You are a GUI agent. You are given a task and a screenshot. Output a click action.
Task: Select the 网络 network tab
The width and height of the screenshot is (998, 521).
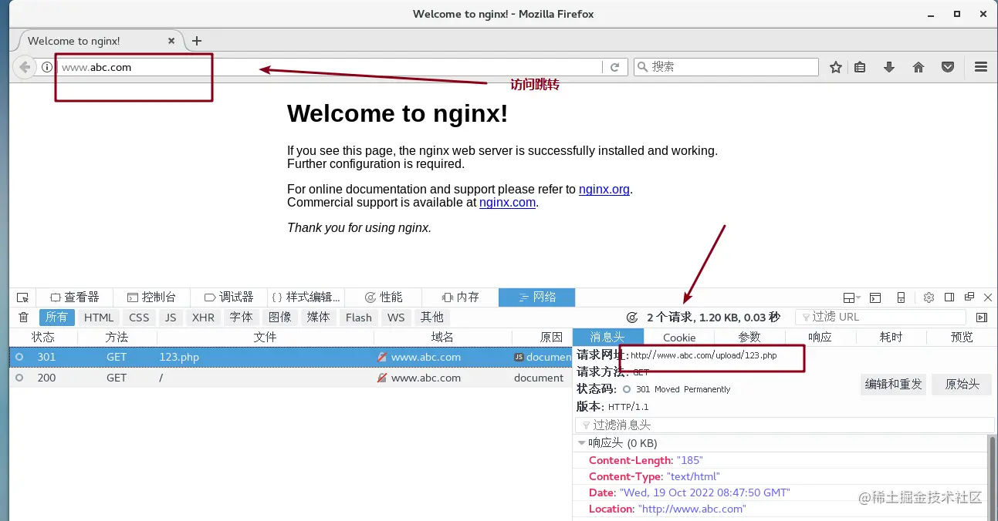pos(537,297)
